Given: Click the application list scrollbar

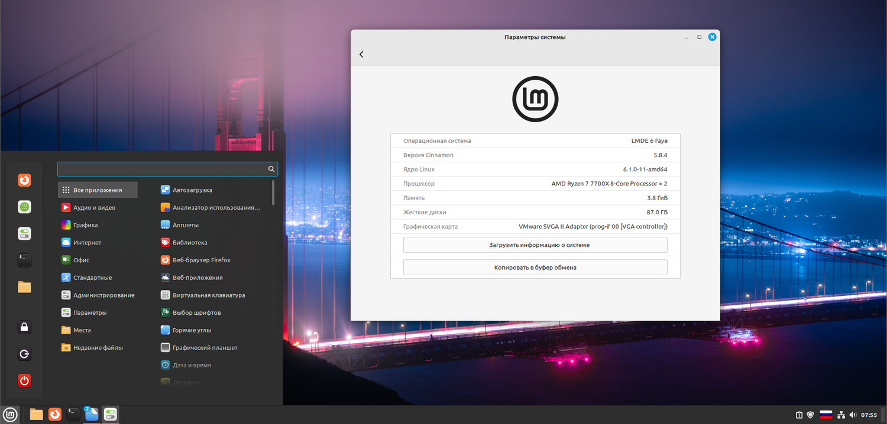Looking at the screenshot, I should tap(273, 193).
